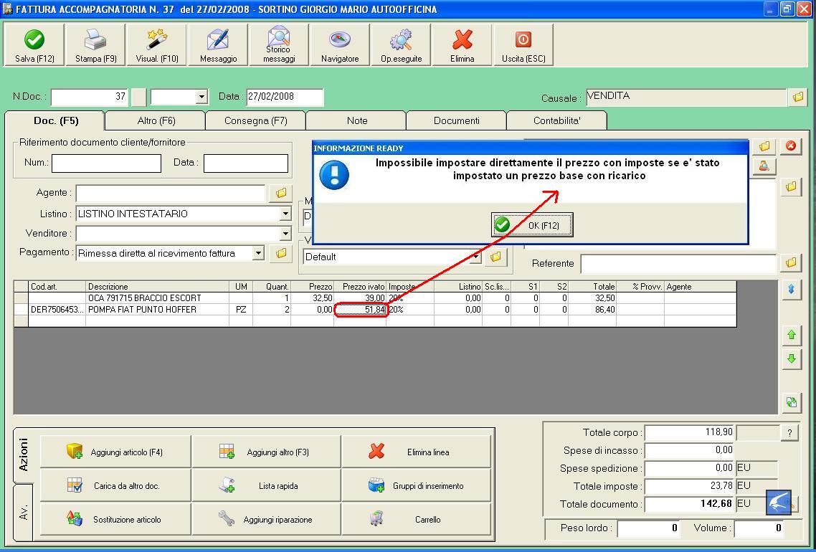Delete the document with Elimina
This screenshot has height=552, width=816.
point(462,44)
